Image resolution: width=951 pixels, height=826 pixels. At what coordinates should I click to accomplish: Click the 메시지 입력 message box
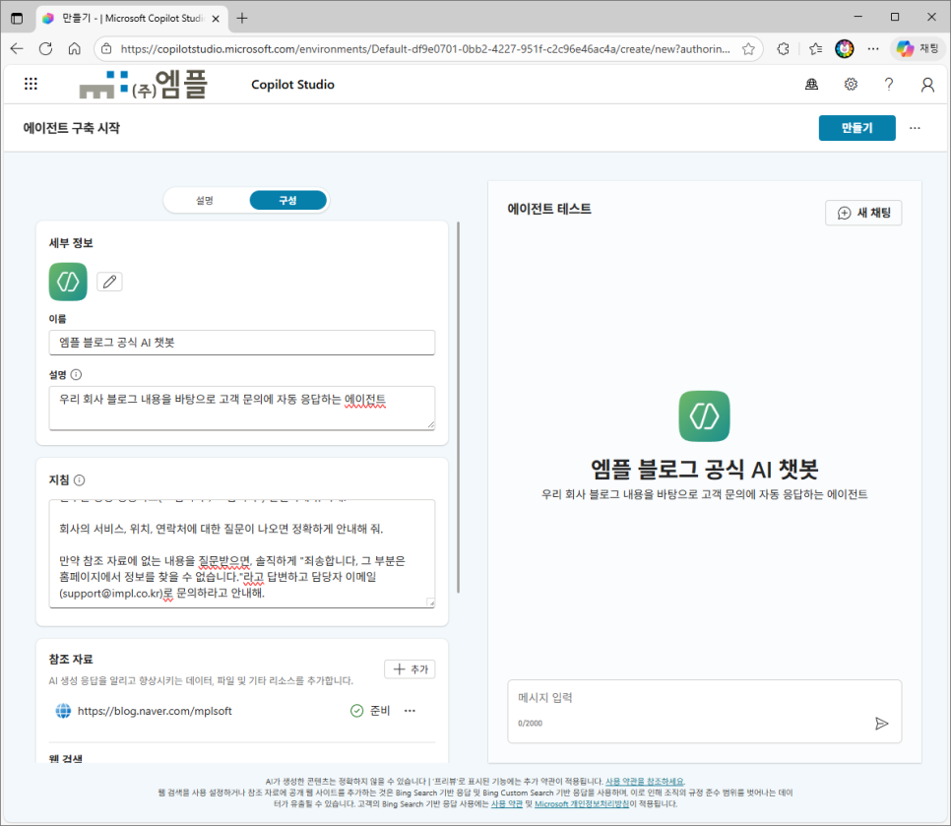point(704,711)
